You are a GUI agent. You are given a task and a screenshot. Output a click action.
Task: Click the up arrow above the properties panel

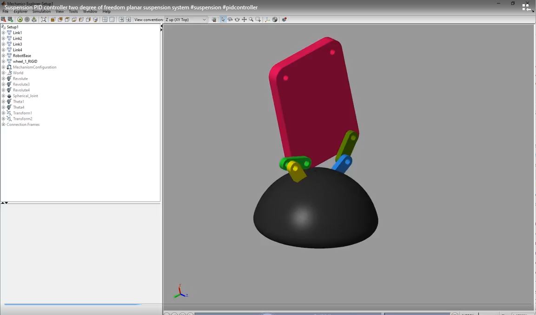tap(2, 203)
